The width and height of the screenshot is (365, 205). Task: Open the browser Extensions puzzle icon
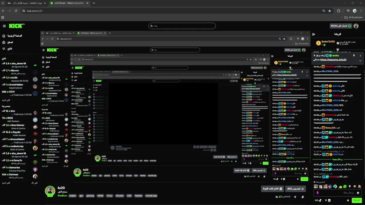(339, 11)
